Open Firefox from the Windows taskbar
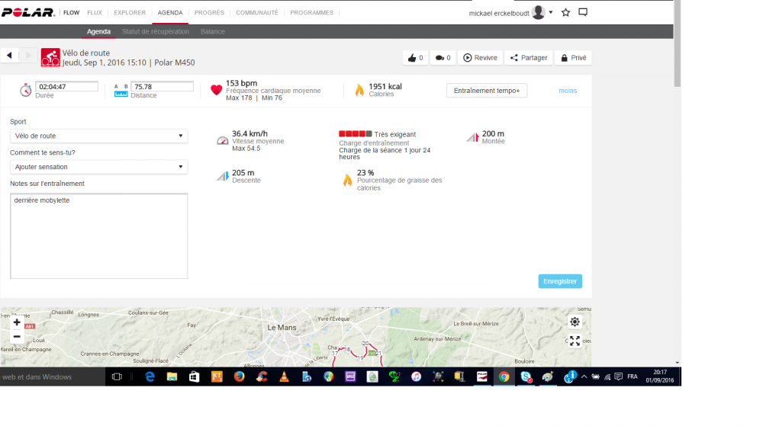 point(239,376)
